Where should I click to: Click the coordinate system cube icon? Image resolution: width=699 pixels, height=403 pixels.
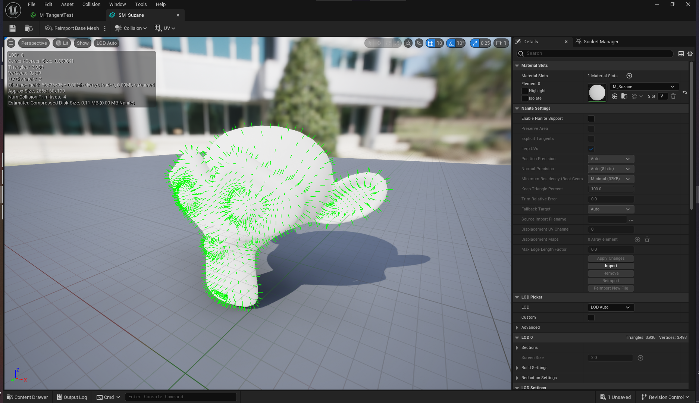point(408,43)
